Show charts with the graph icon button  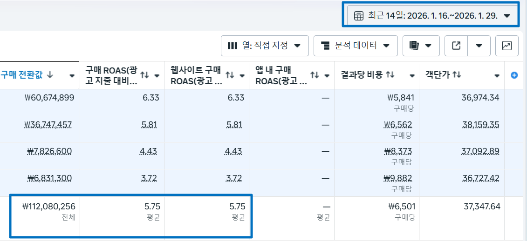click(x=506, y=46)
